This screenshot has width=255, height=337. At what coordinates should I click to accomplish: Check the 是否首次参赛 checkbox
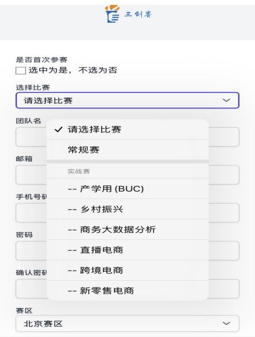(x=21, y=70)
